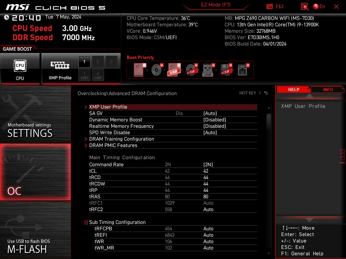Click the help panel top resize handle

(x=310, y=95)
